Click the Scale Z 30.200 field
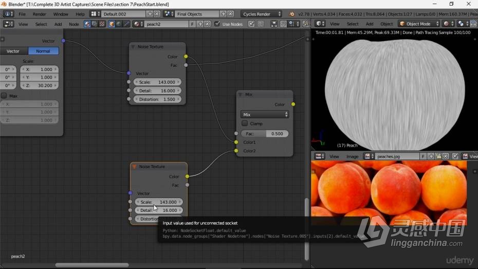Screen dimensions: 478x269 pos(39,85)
